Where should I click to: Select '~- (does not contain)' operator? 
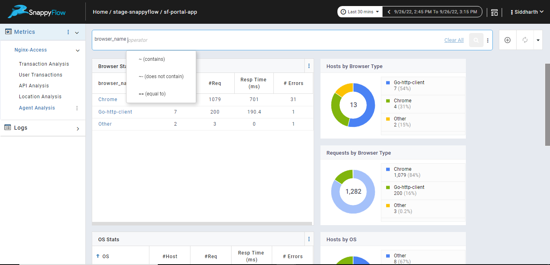point(161,77)
